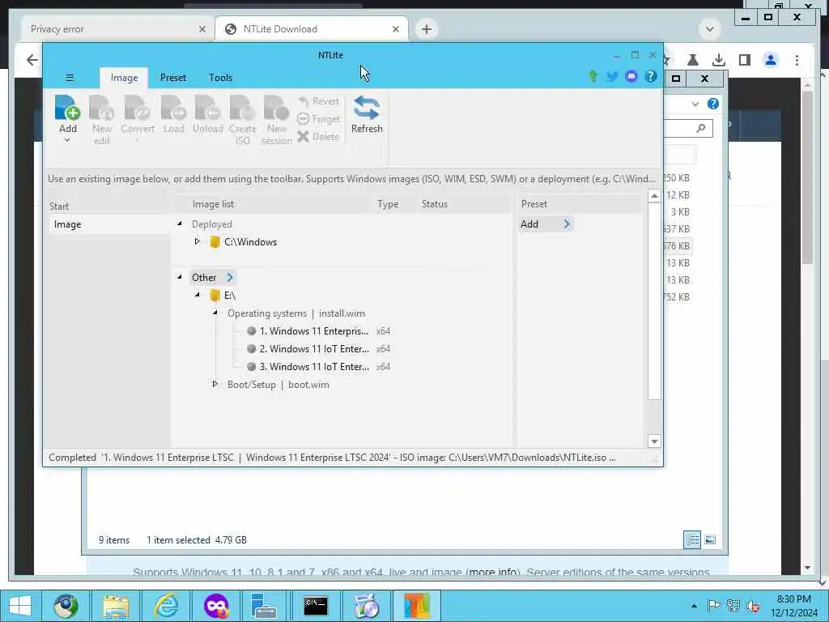Collapse the Deployed group
Viewport: 829px width, 622px height.
179,224
